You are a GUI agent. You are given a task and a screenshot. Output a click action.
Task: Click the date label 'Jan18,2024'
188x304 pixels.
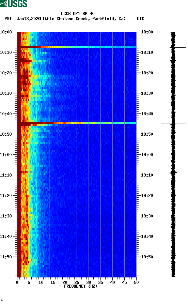[28, 19]
